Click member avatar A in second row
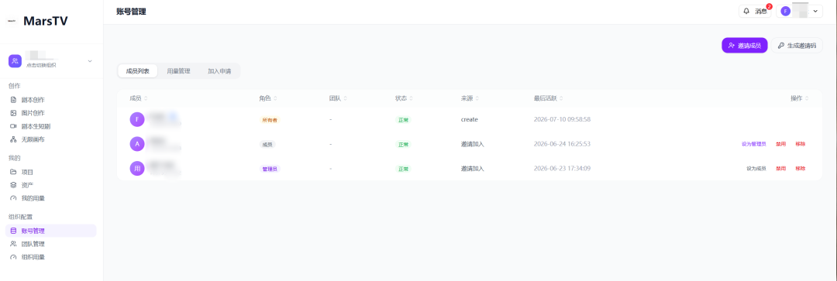Screen dimensions: 837x281 (x=137, y=144)
